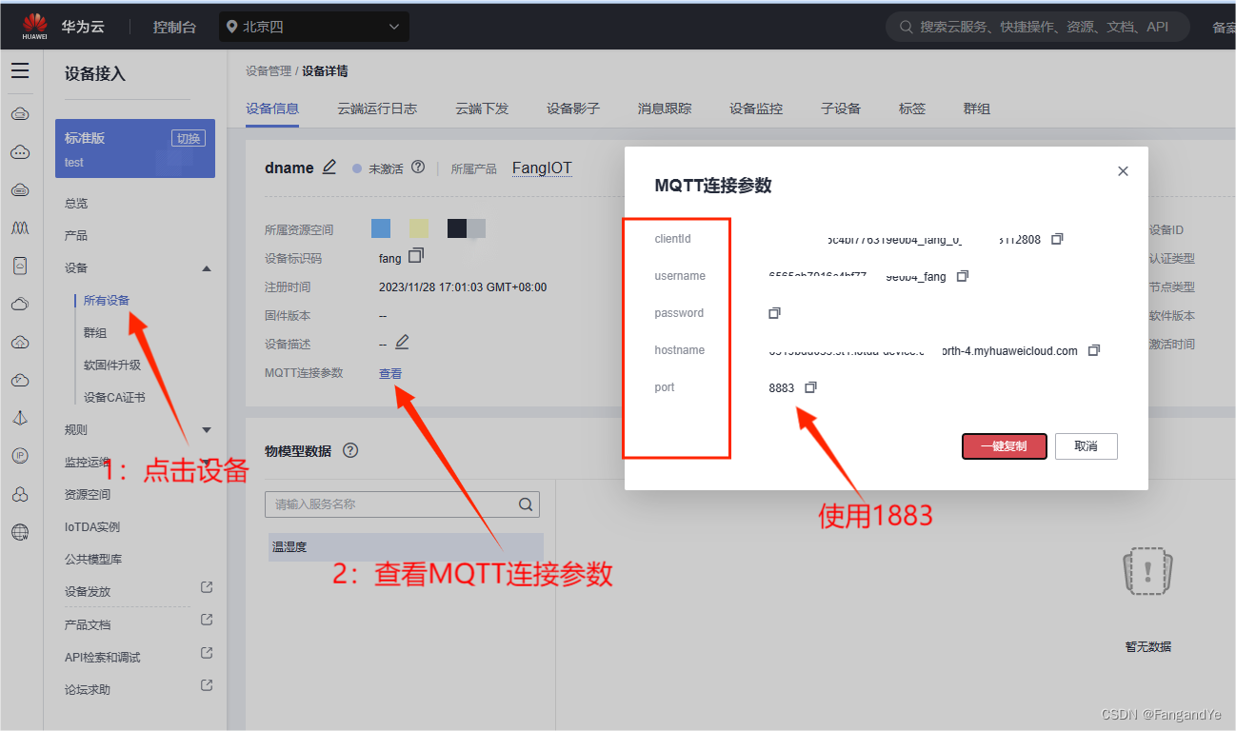The image size is (1236, 731).
Task: Open the hamburger service list menu
Action: pyautogui.click(x=20, y=70)
